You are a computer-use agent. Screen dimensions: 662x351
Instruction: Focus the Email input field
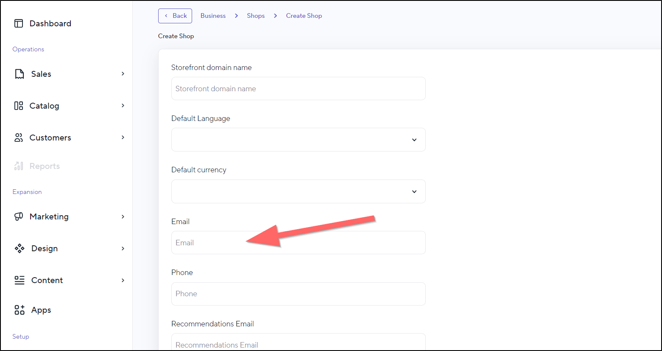pyautogui.click(x=298, y=242)
